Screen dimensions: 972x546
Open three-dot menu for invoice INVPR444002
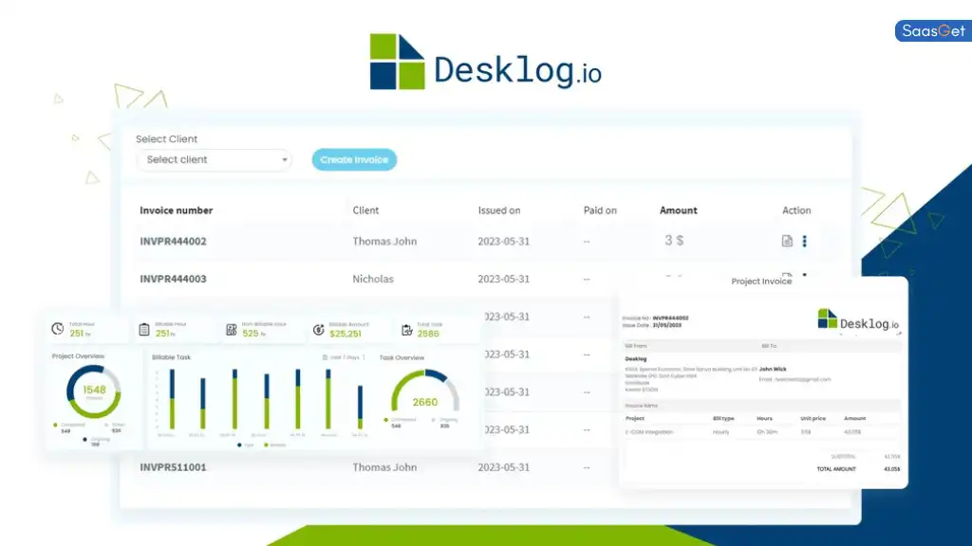pyautogui.click(x=805, y=241)
